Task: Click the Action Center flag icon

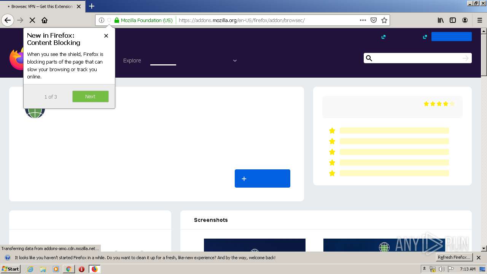Action: [x=451, y=269]
